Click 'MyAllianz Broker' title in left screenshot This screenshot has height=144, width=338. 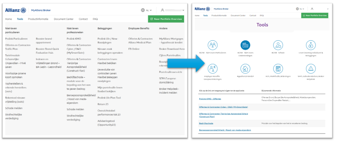tap(41, 10)
